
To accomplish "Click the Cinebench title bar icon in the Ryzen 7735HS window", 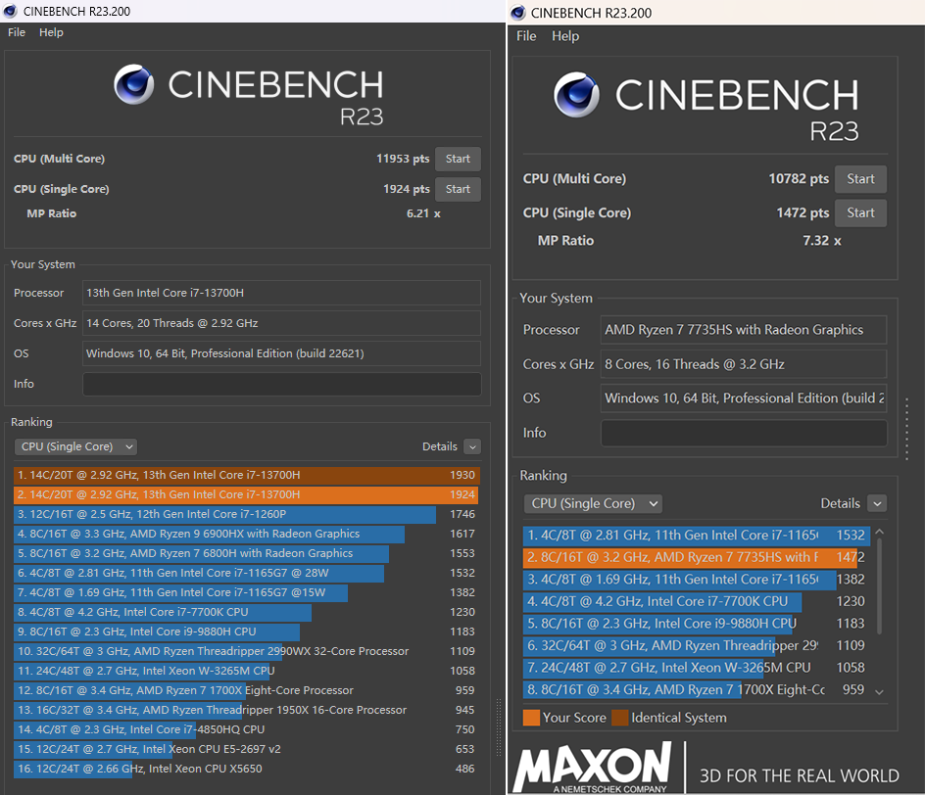I will point(518,13).
